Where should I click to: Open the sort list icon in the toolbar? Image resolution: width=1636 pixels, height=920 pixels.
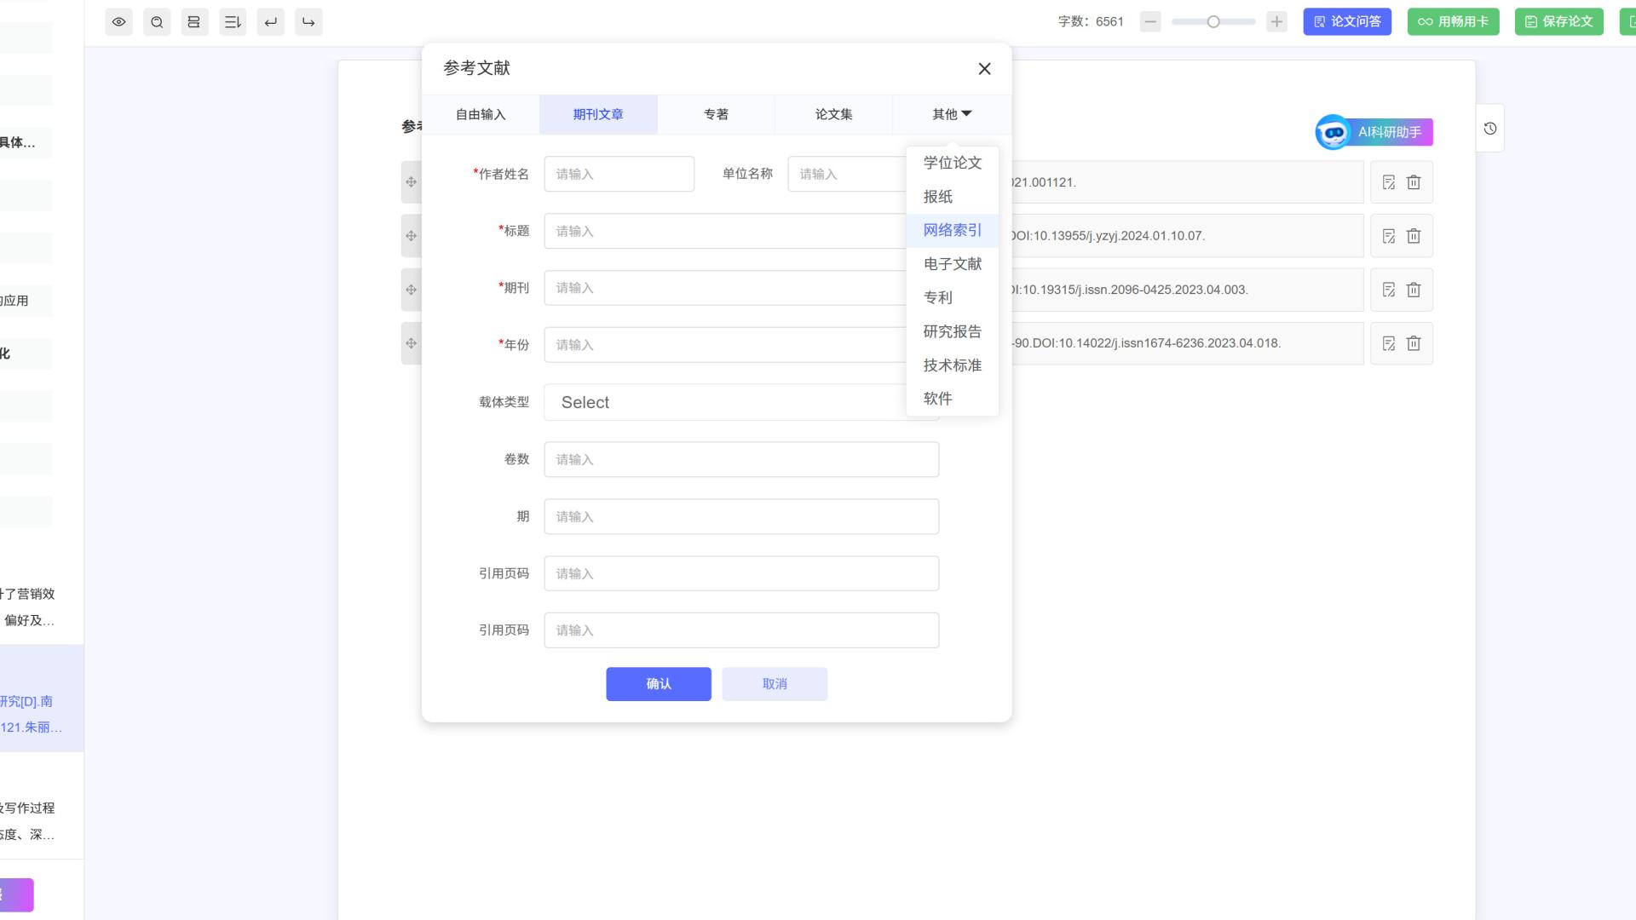coord(232,22)
